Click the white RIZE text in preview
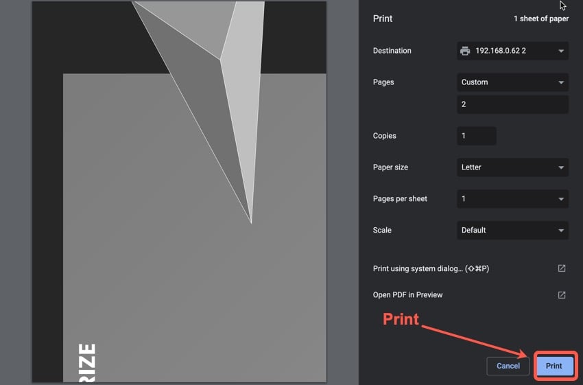The height and width of the screenshot is (385, 583). pos(84,362)
